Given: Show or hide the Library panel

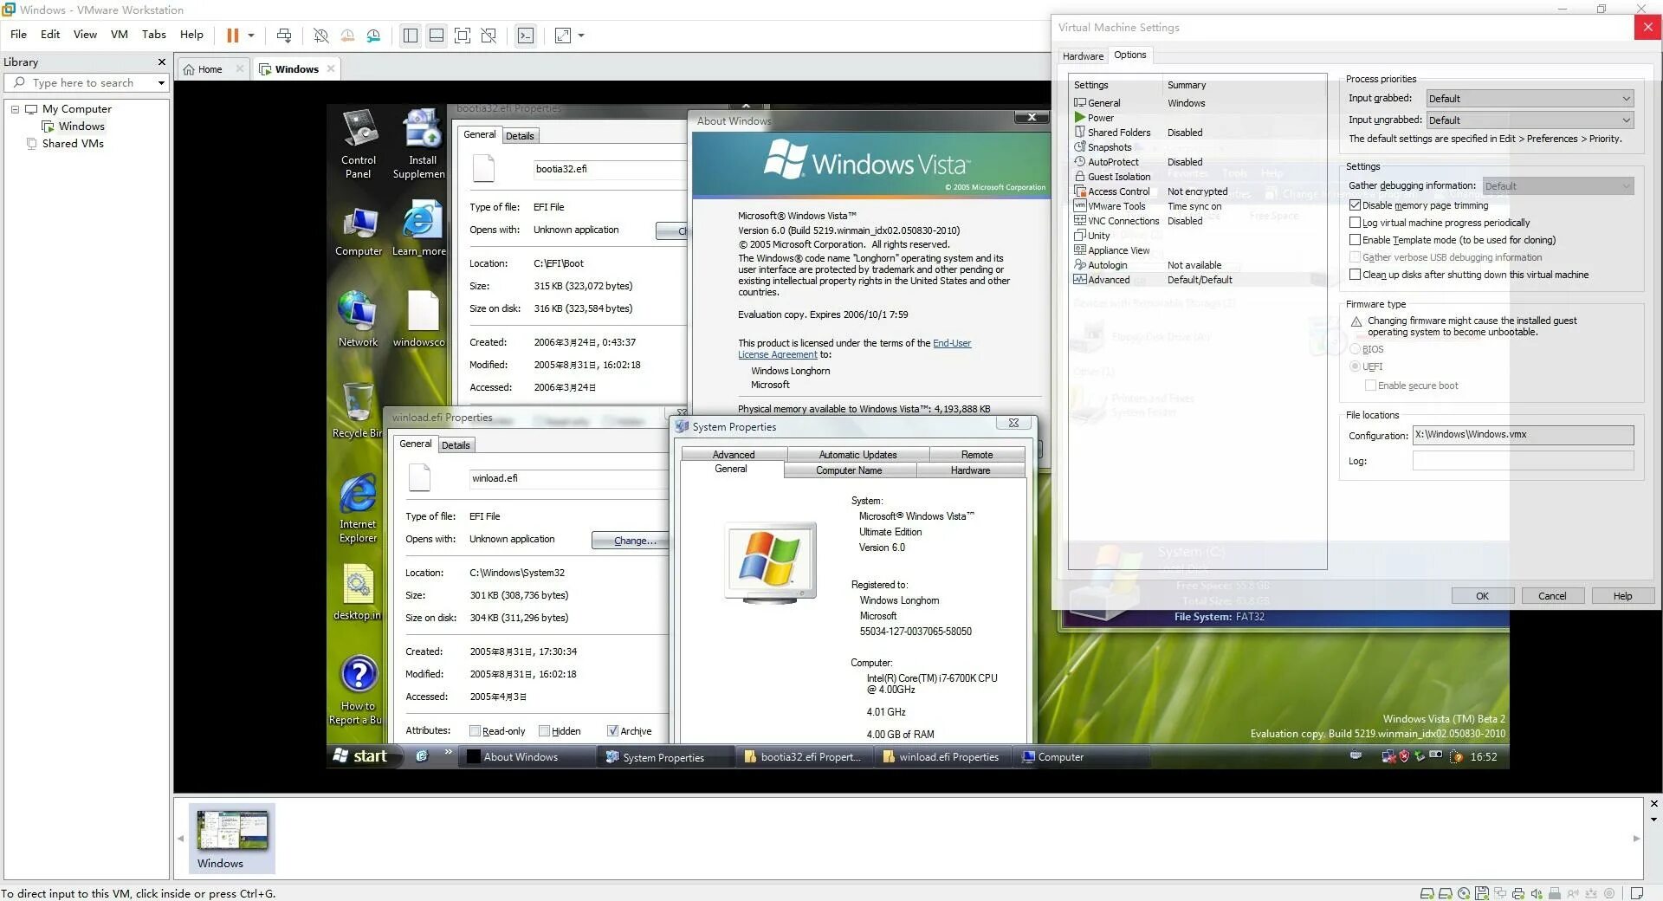Looking at the screenshot, I should 410,36.
